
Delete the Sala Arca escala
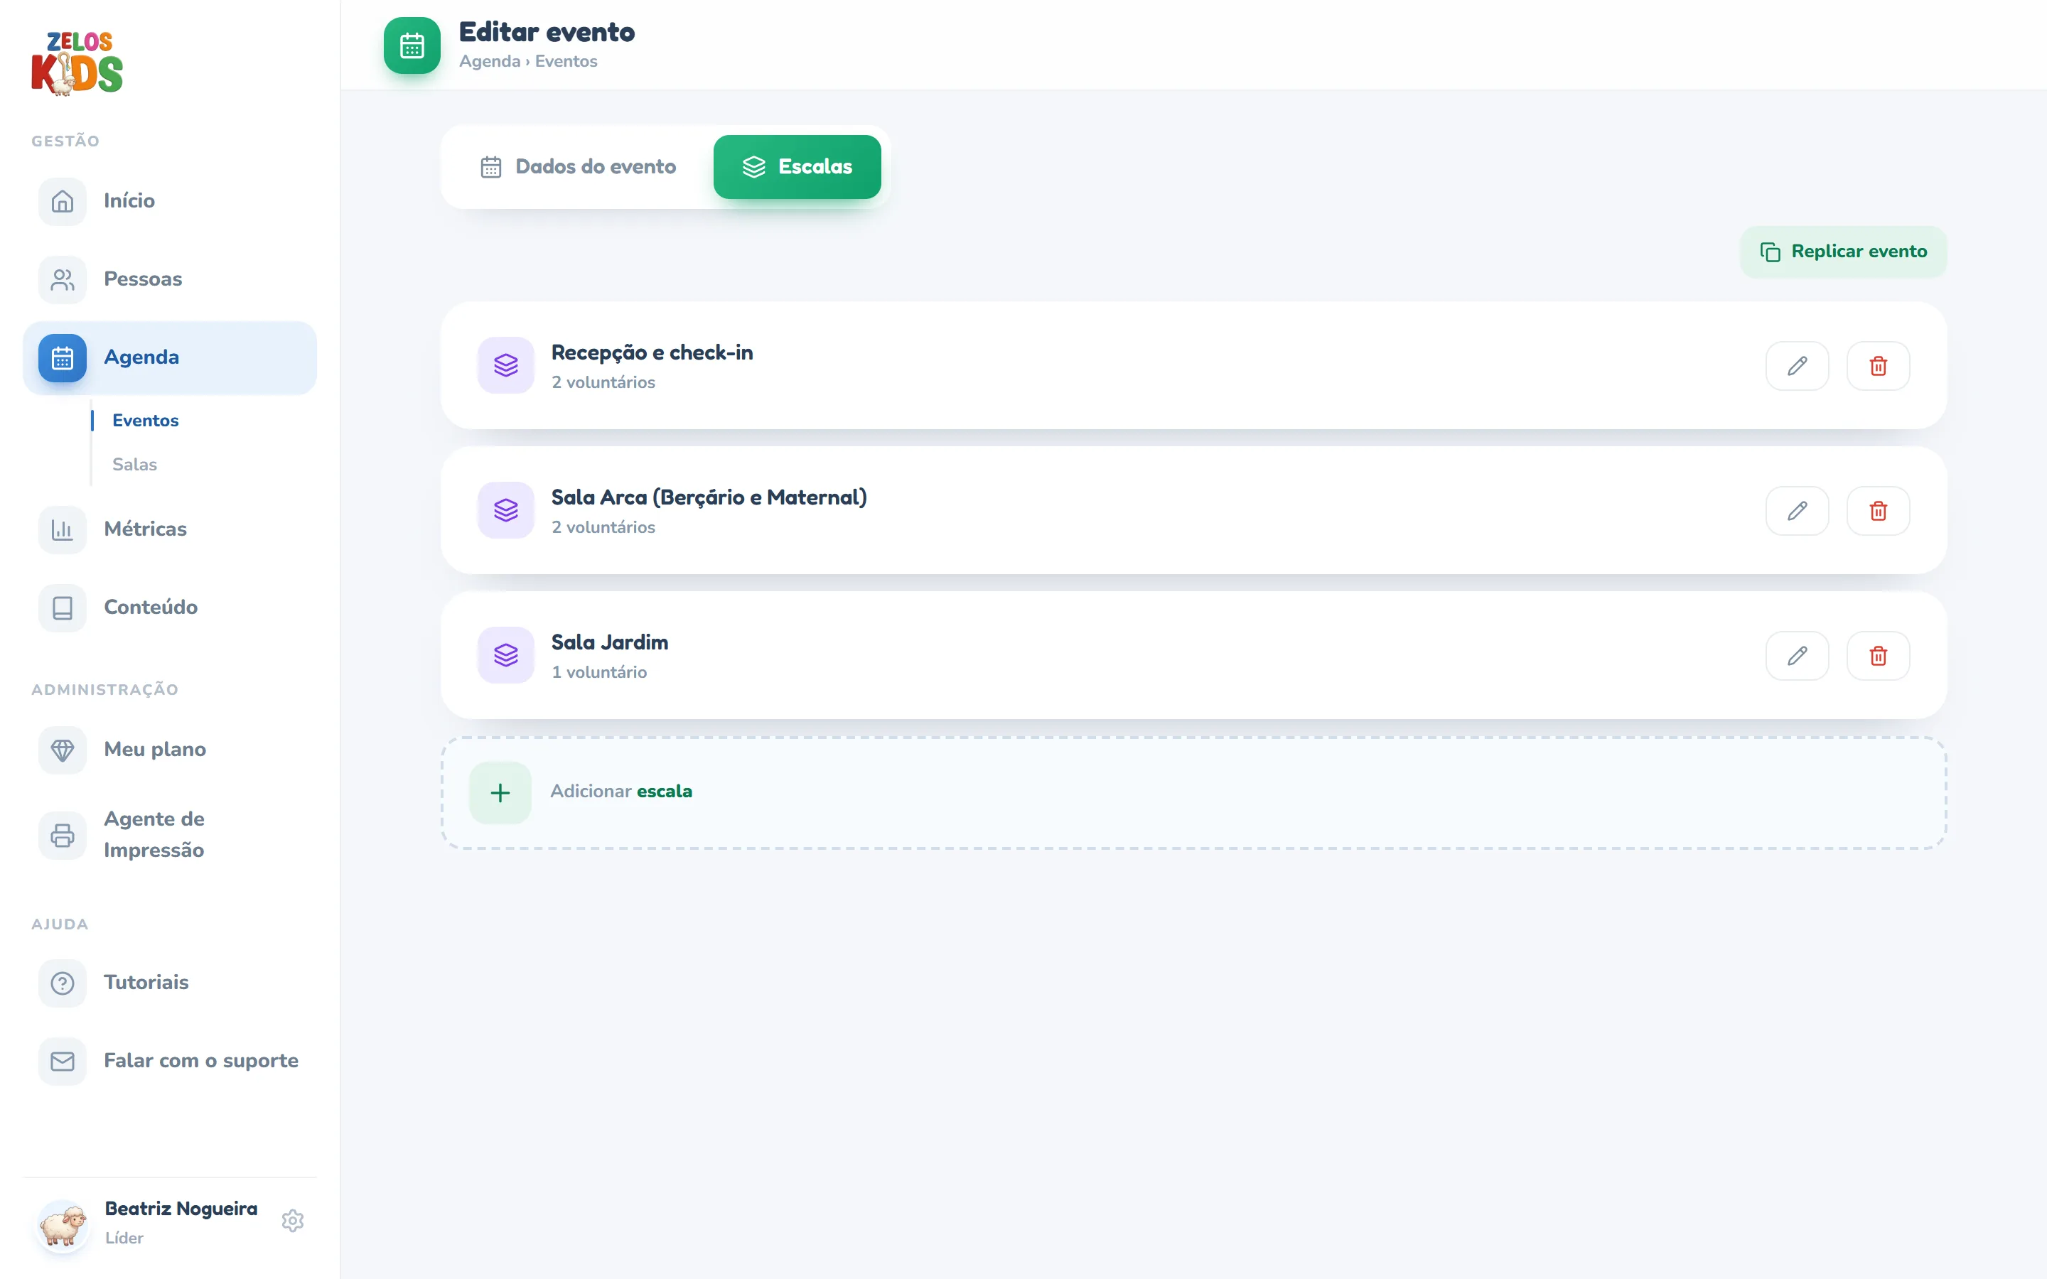[1878, 511]
